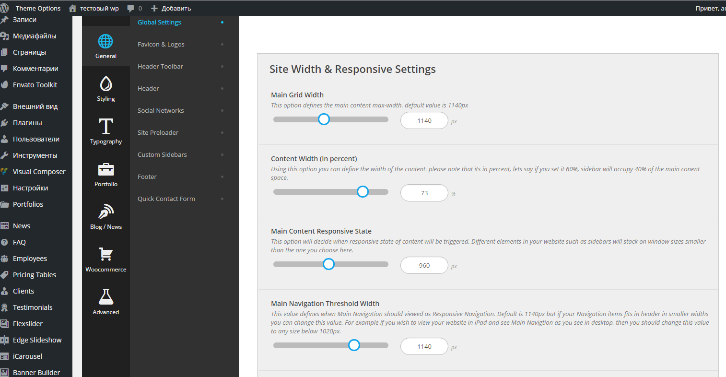
Task: Open Blog / News pen icon
Action: [x=105, y=212]
